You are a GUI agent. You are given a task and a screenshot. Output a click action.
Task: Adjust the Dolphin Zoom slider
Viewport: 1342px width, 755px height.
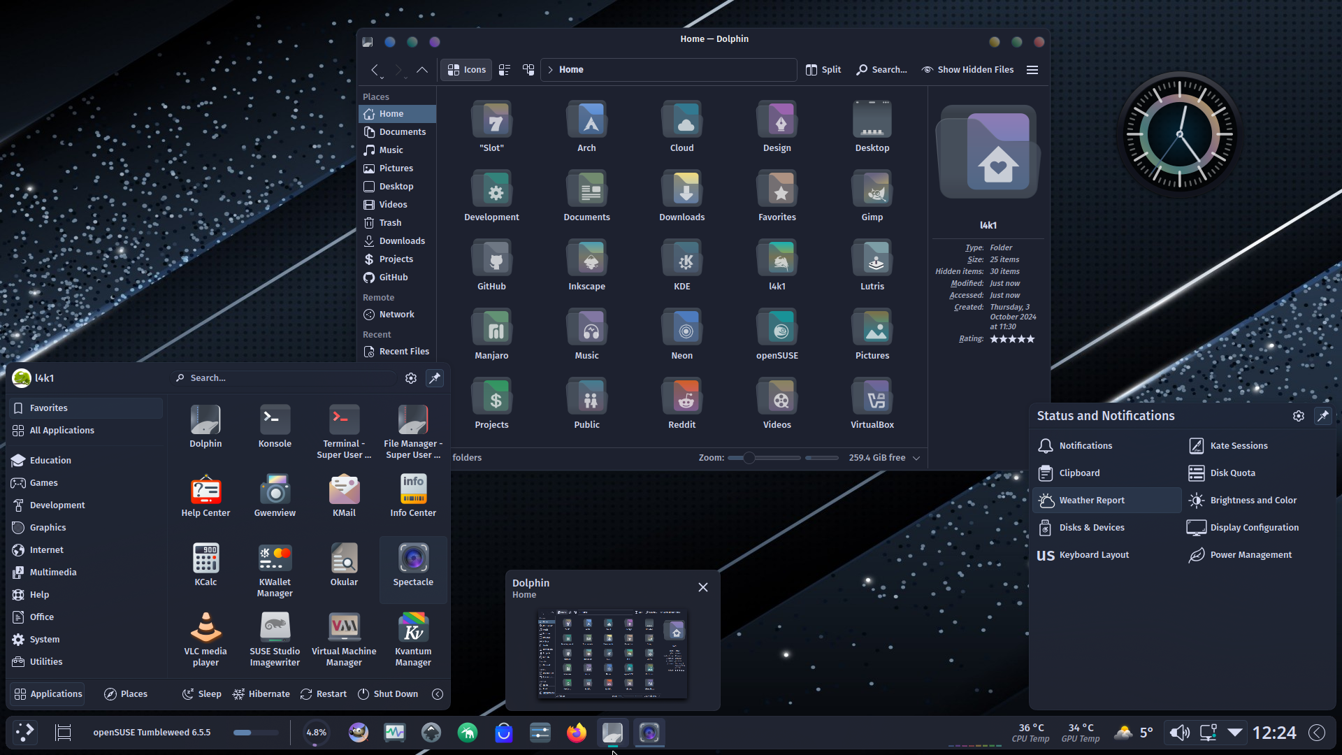(763, 458)
